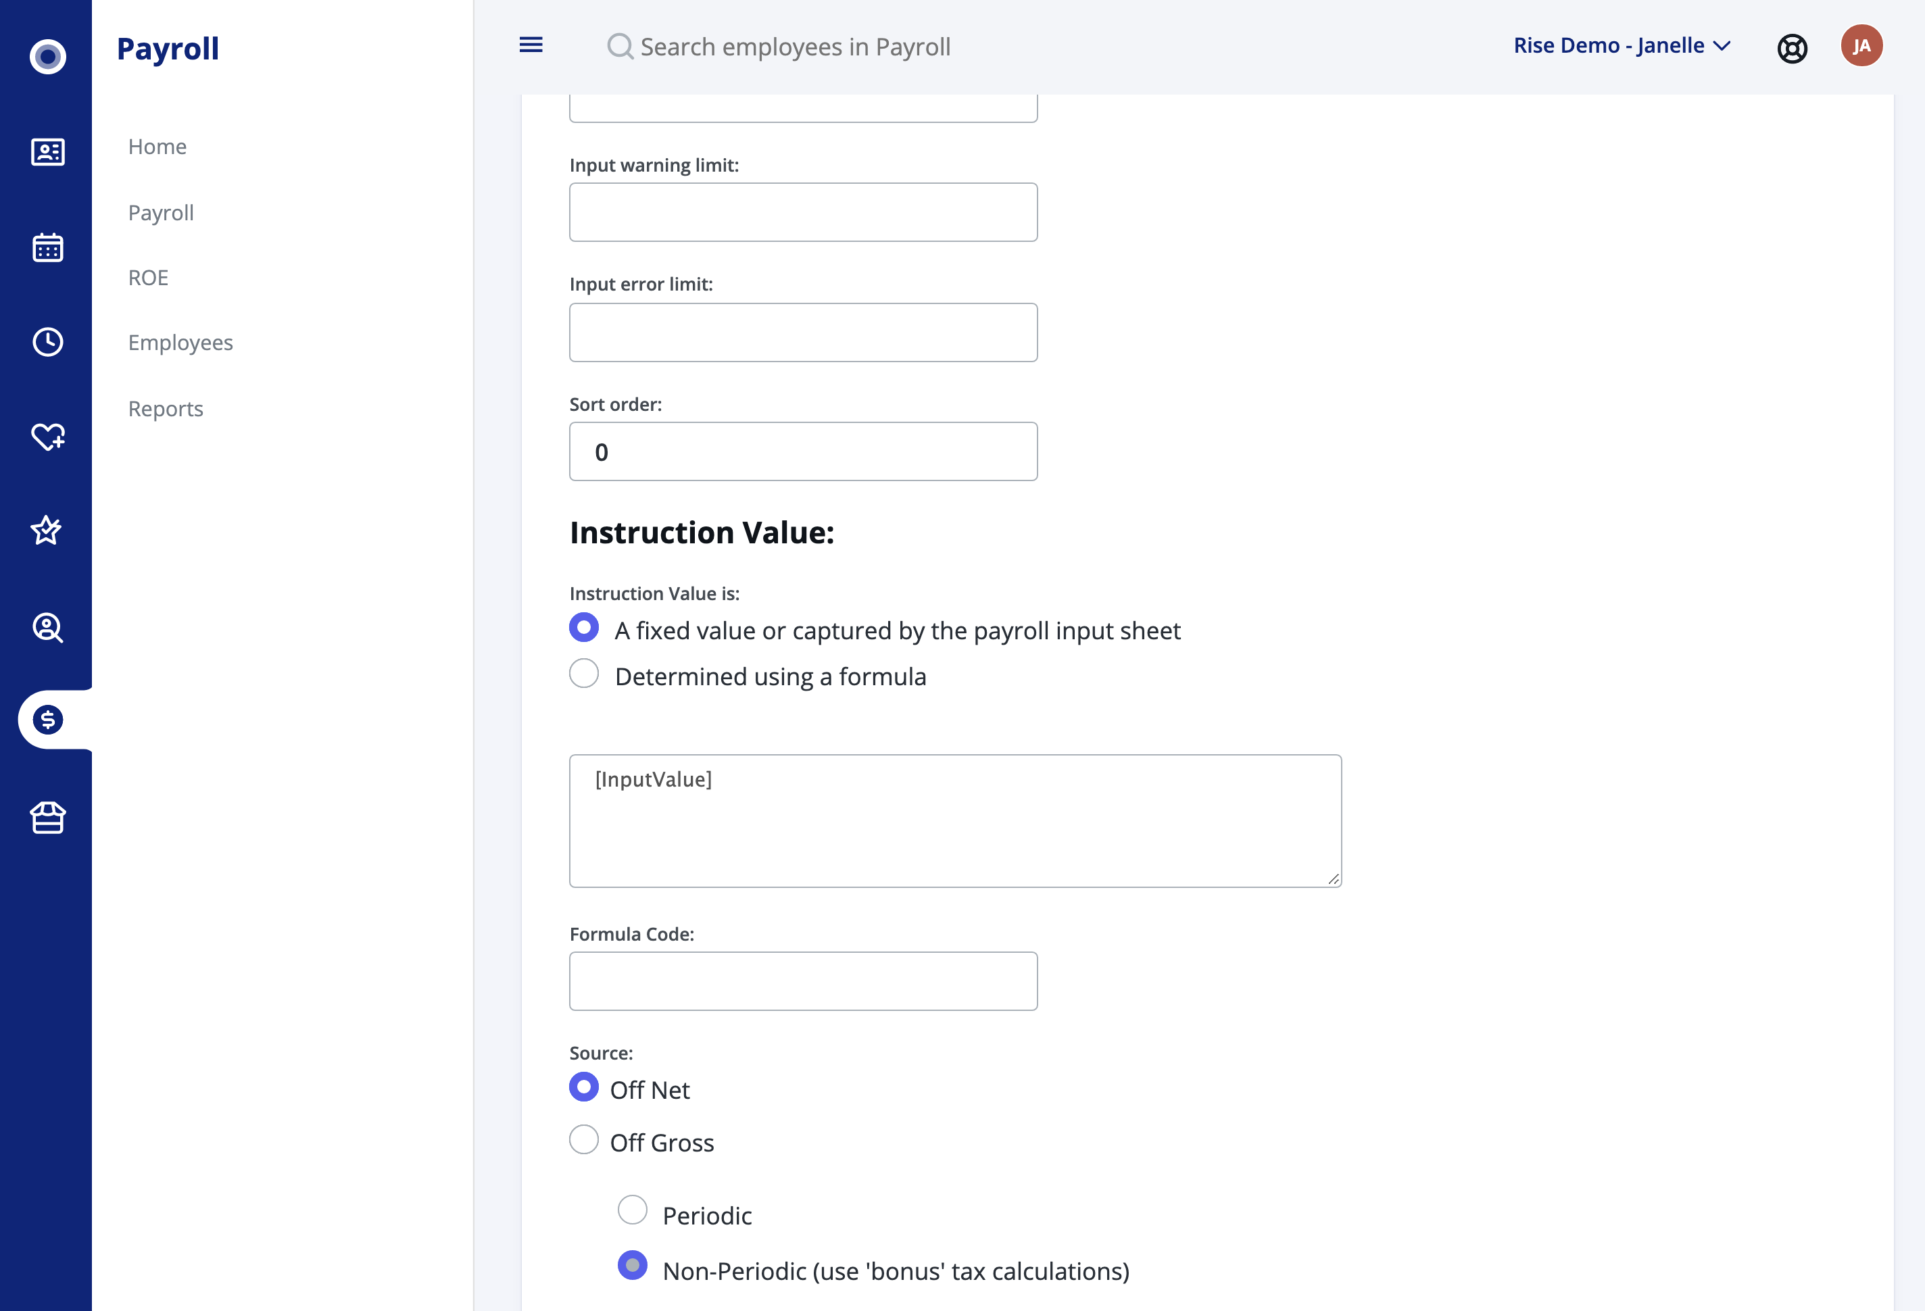Click the Payroll heading title
Screen dimensions: 1925x1311
pos(168,49)
